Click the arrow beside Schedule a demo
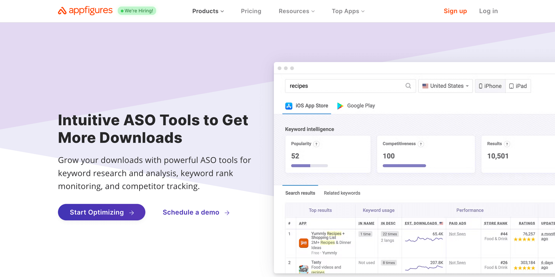 [227, 213]
